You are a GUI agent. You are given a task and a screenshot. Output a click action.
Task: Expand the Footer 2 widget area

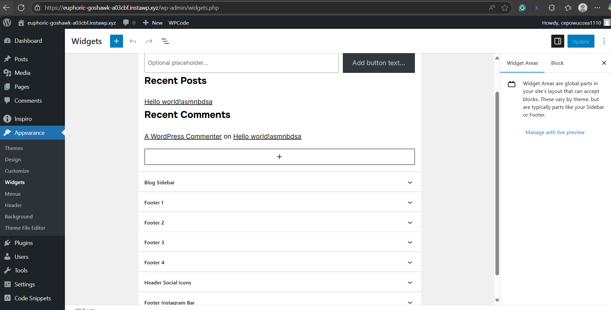(x=280, y=223)
